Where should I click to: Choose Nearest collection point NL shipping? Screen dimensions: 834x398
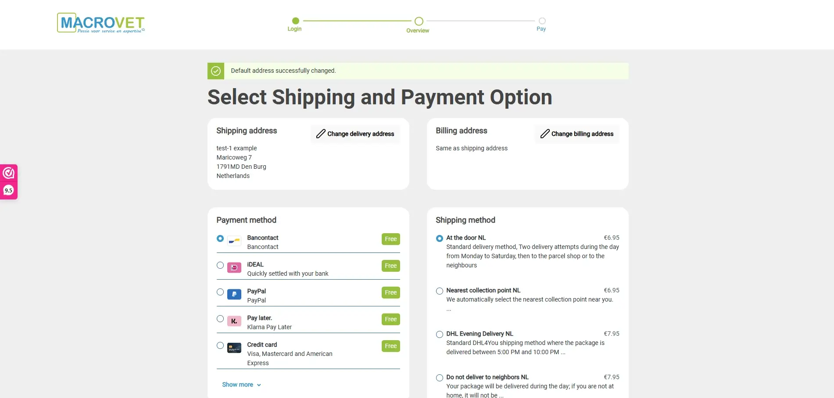(x=439, y=291)
